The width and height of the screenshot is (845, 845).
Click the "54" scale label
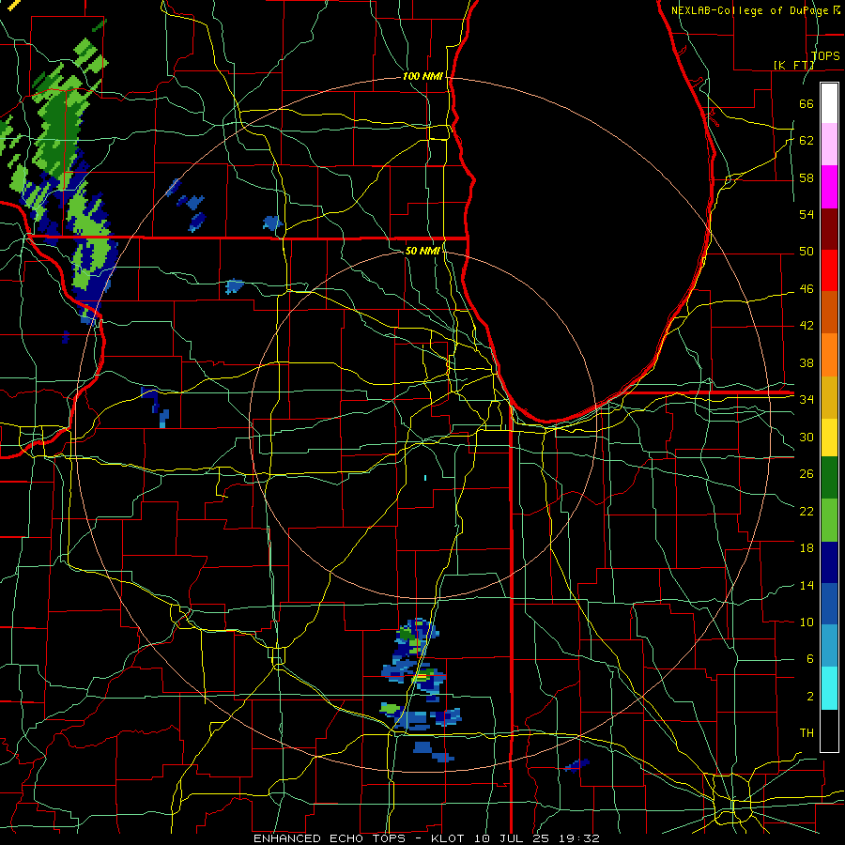pos(807,214)
